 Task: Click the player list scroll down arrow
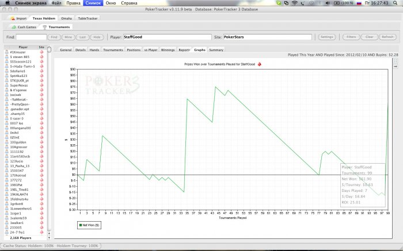click(49, 238)
